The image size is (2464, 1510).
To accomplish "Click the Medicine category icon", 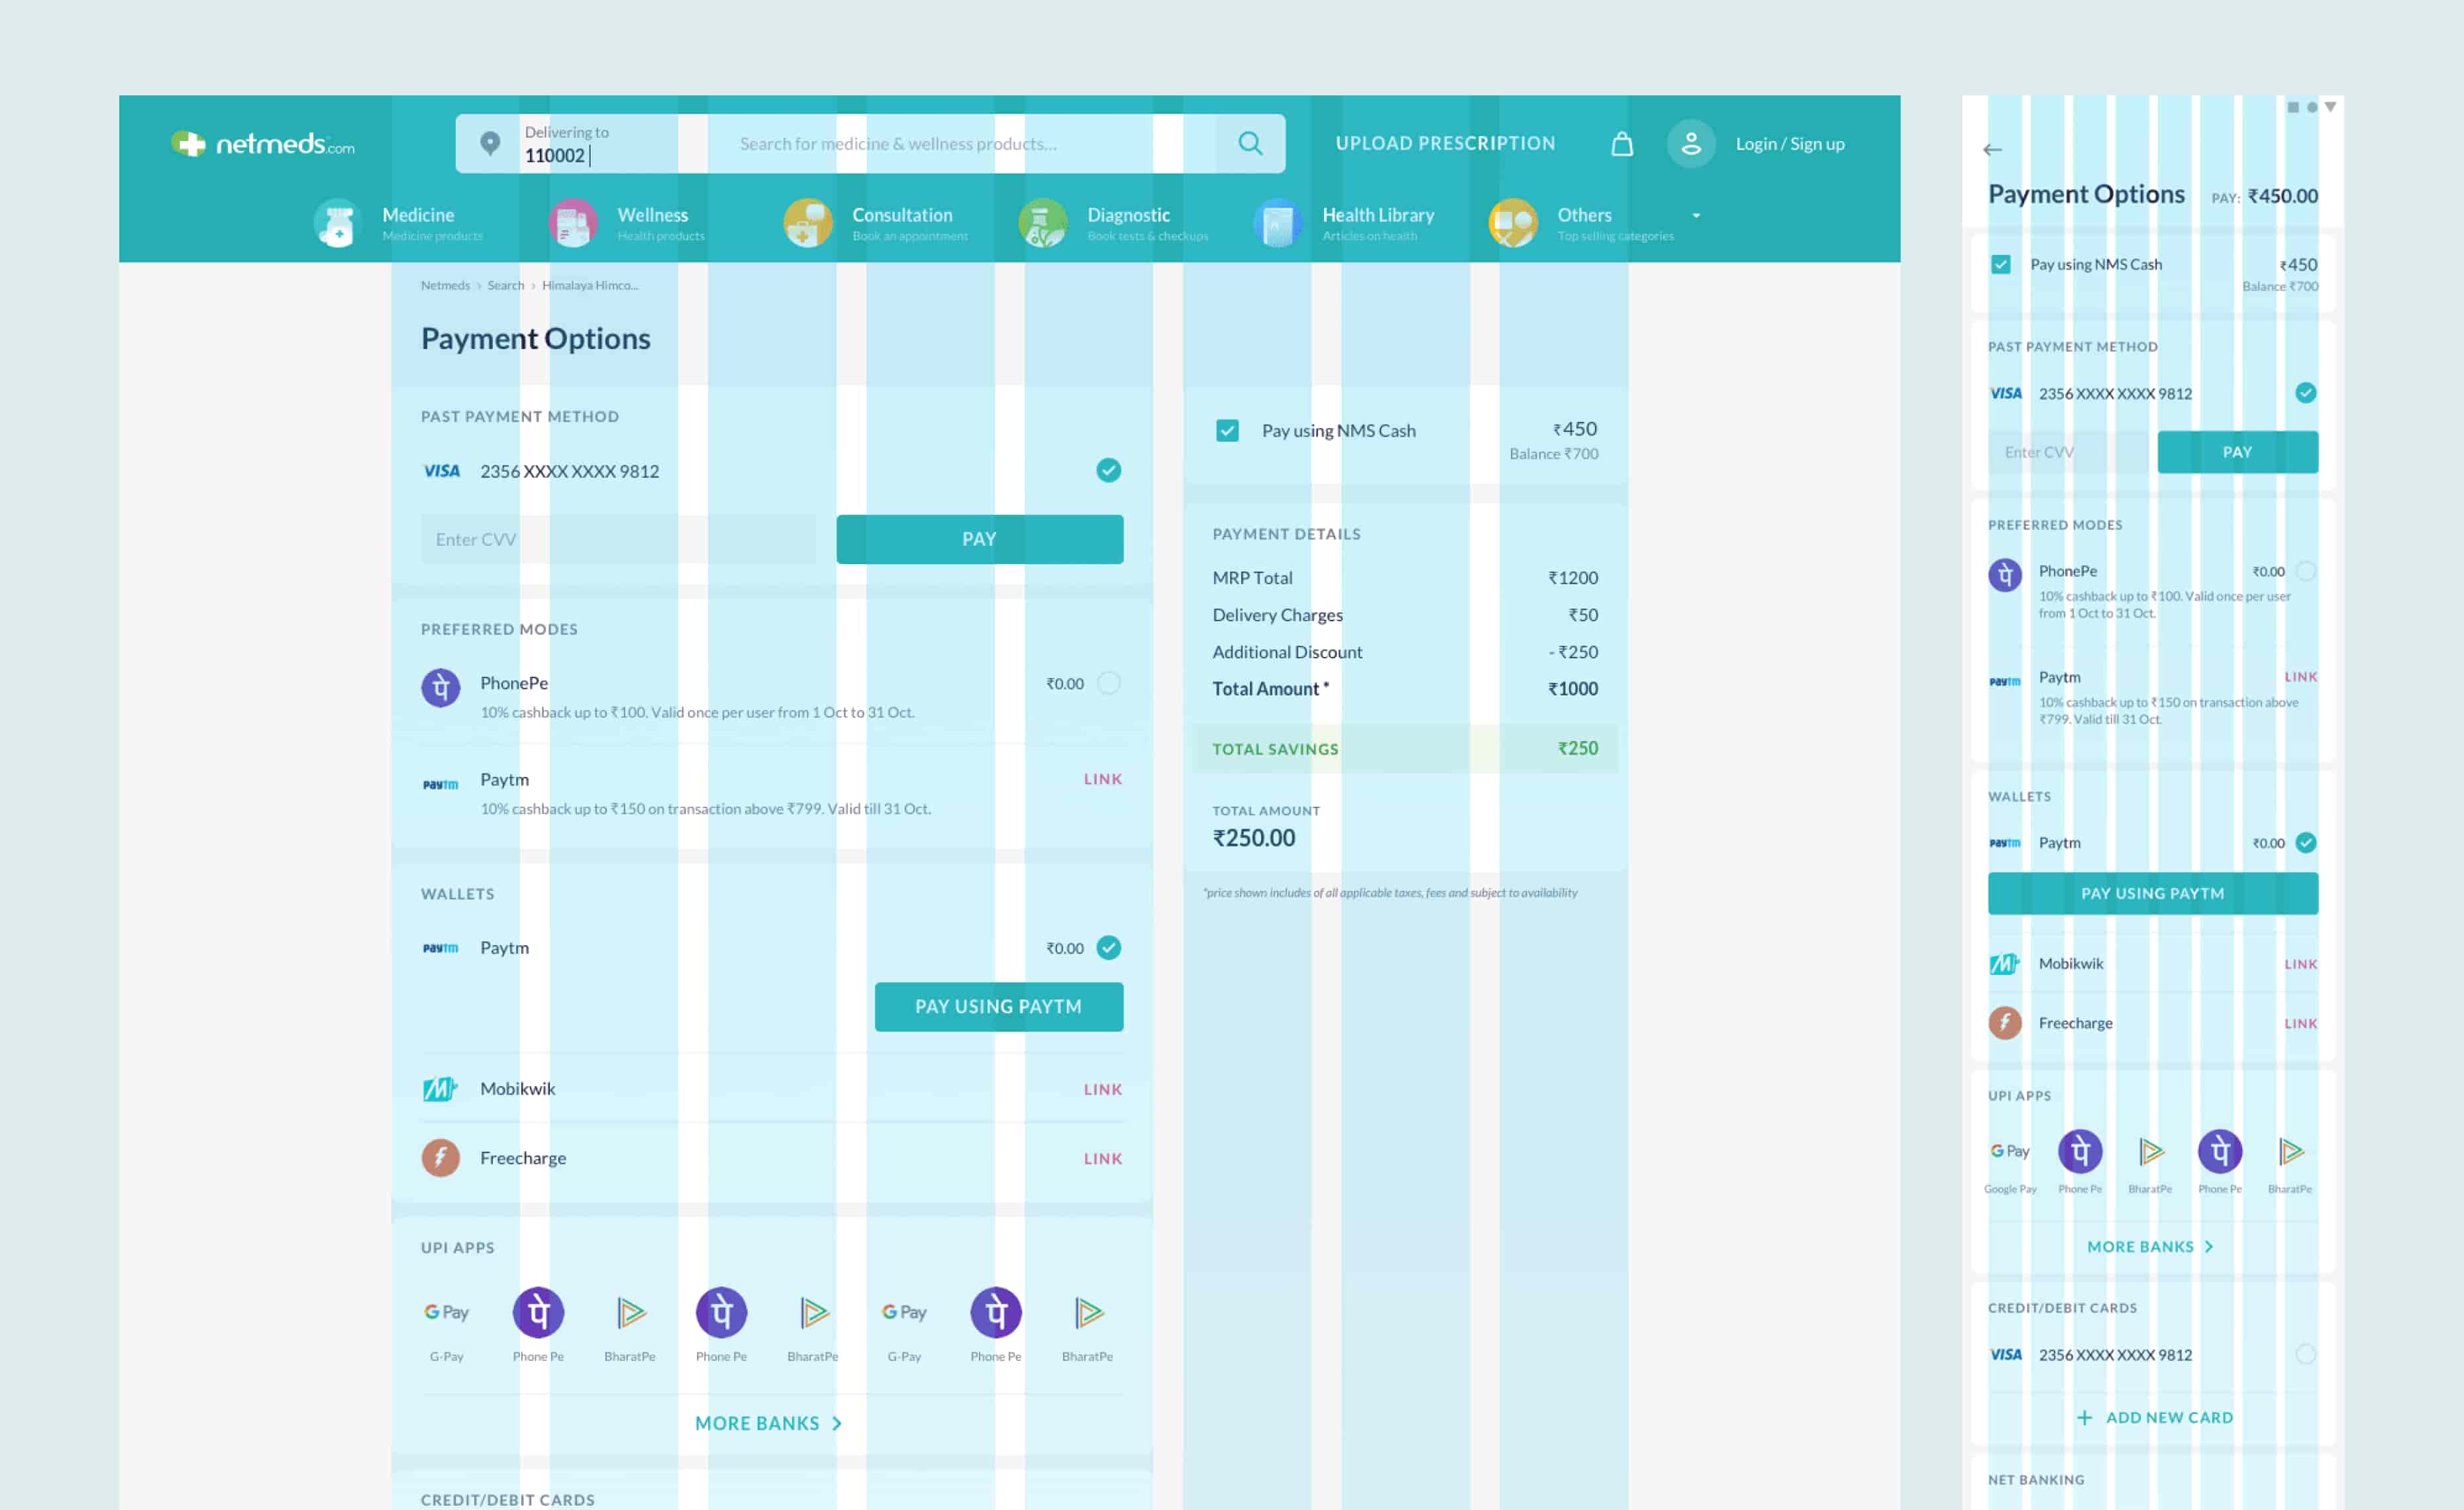I will [337, 223].
